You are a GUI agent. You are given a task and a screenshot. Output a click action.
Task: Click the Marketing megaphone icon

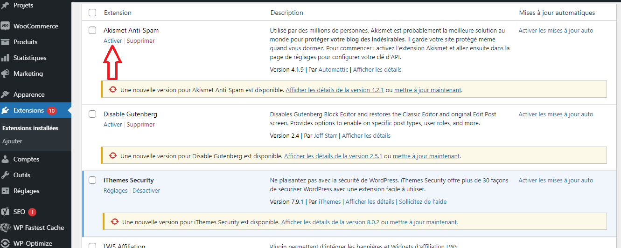[6, 74]
